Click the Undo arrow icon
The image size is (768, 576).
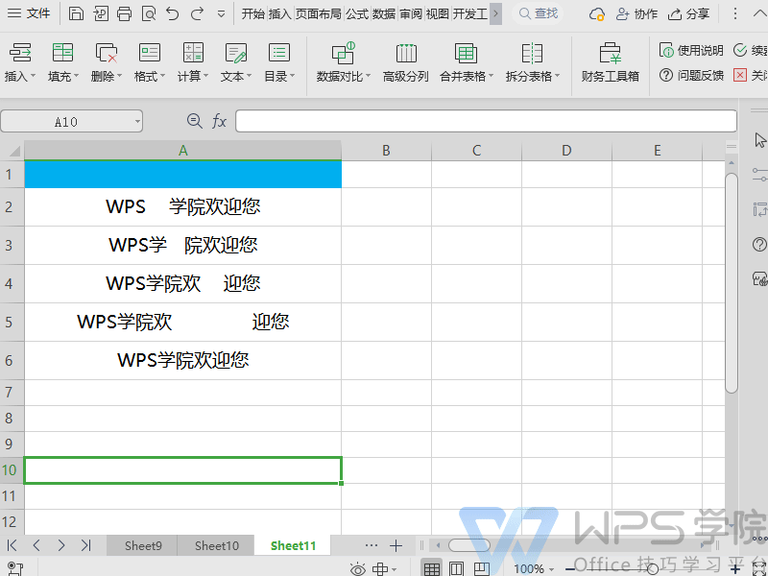click(172, 13)
